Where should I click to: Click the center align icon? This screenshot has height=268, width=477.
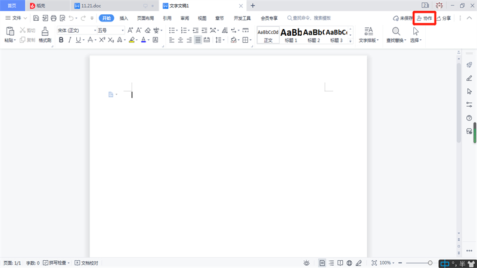pyautogui.click(x=180, y=40)
